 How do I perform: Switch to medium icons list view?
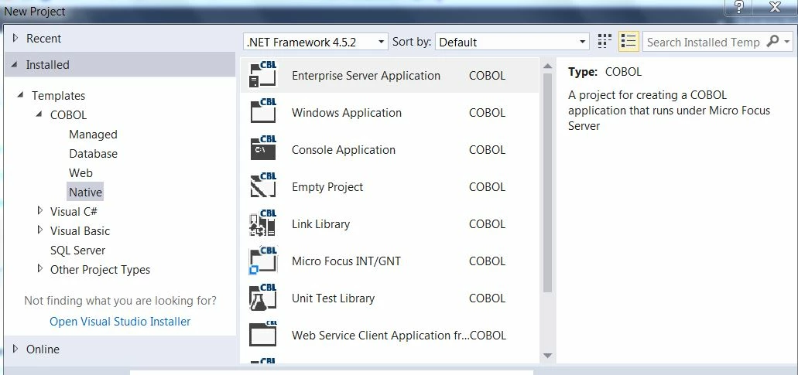coord(628,41)
